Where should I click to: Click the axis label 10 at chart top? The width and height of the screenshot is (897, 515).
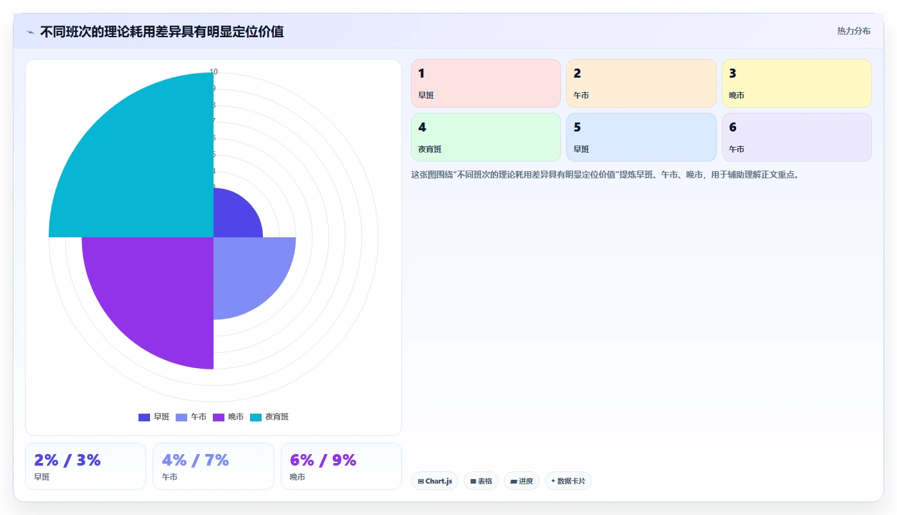point(214,72)
